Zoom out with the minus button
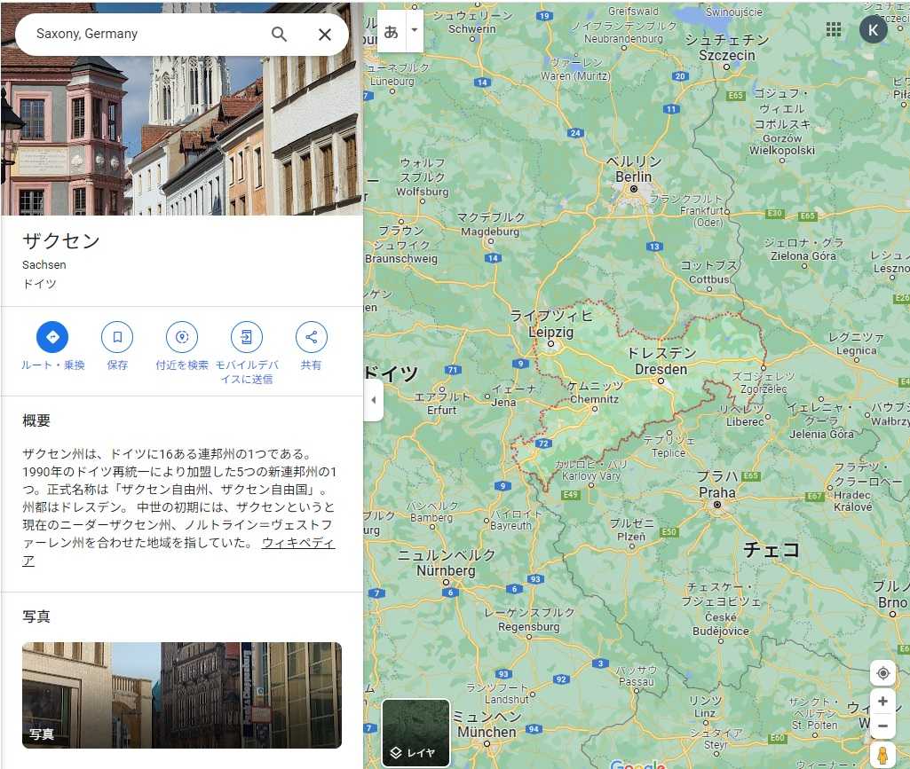Screen dimensions: 910x769 (882, 726)
